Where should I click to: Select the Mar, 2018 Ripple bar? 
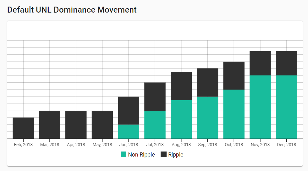tap(50, 124)
